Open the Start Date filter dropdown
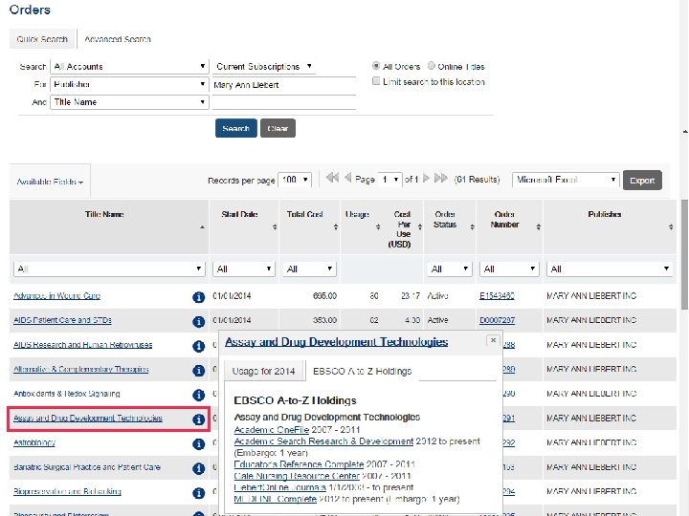689x516 pixels. coord(244,269)
